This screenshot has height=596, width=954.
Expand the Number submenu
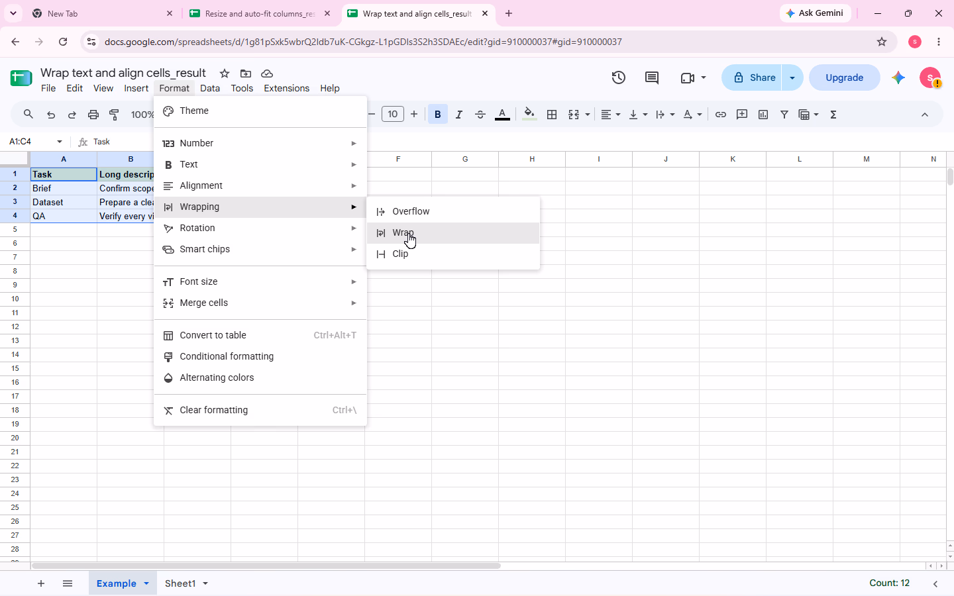260,143
